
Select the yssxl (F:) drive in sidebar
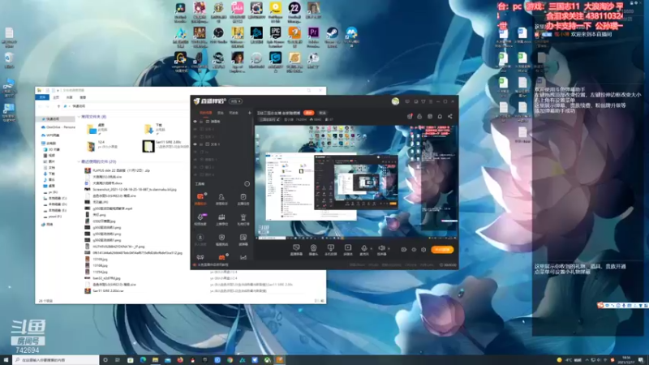tap(53, 217)
